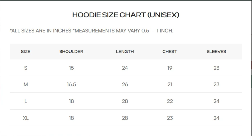Click the measurements may vary note text
The image size is (252, 136).
[123, 31]
